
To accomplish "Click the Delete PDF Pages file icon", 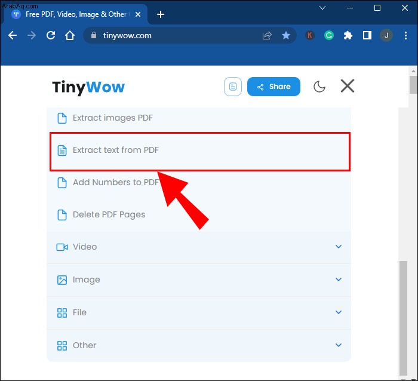I will (62, 215).
